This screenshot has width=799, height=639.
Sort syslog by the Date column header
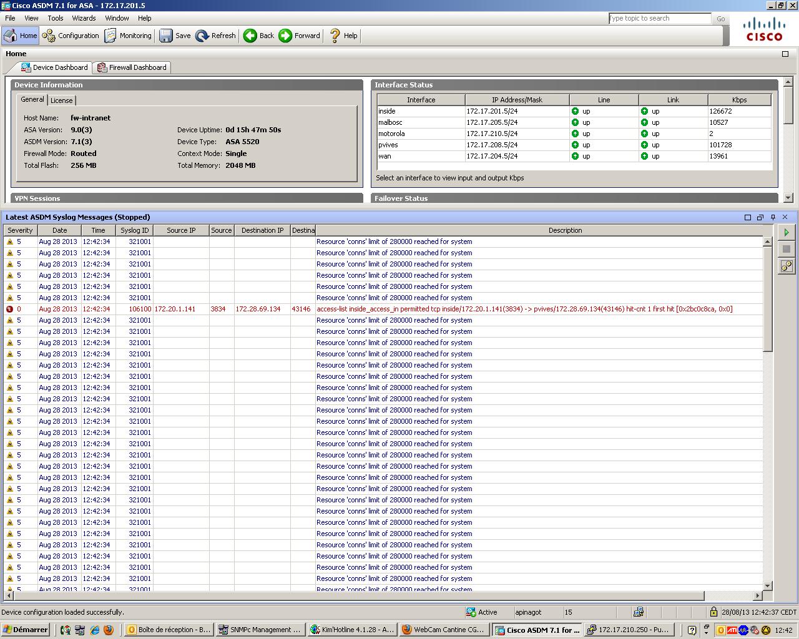(x=59, y=230)
